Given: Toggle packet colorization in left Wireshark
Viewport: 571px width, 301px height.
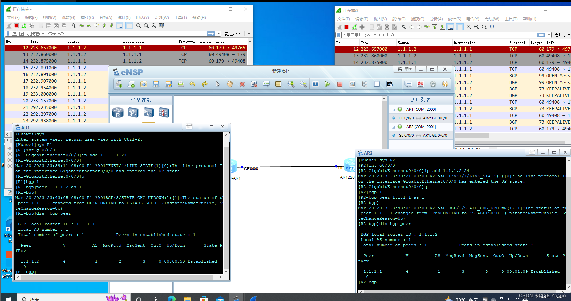Looking at the screenshot, I should click(x=129, y=26).
